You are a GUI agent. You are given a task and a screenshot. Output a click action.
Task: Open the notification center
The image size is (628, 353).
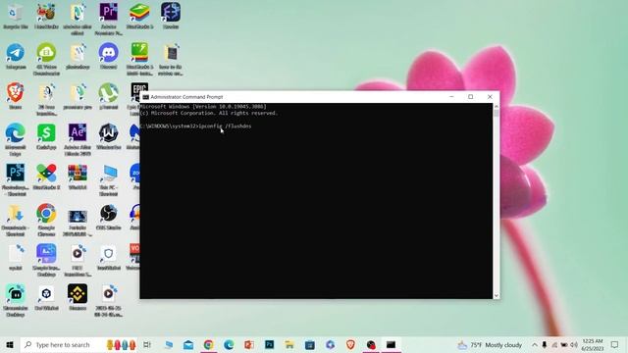(x=615, y=344)
